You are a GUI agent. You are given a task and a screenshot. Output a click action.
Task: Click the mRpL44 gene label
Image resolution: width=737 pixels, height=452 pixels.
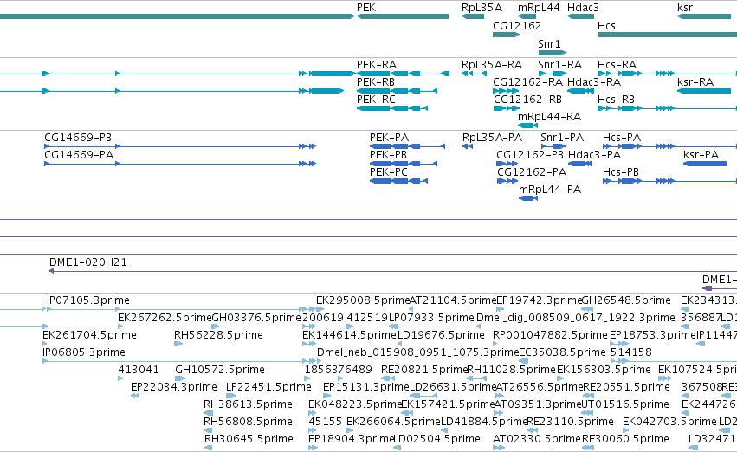[x=540, y=8]
